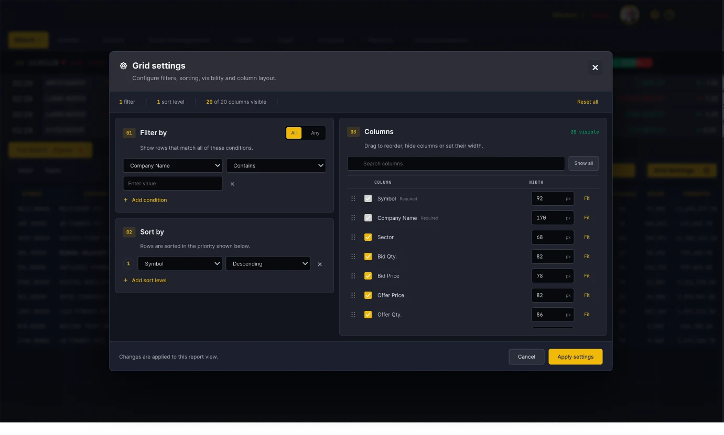
Task: Click the plus icon beside Add sort level
Action: point(125,281)
